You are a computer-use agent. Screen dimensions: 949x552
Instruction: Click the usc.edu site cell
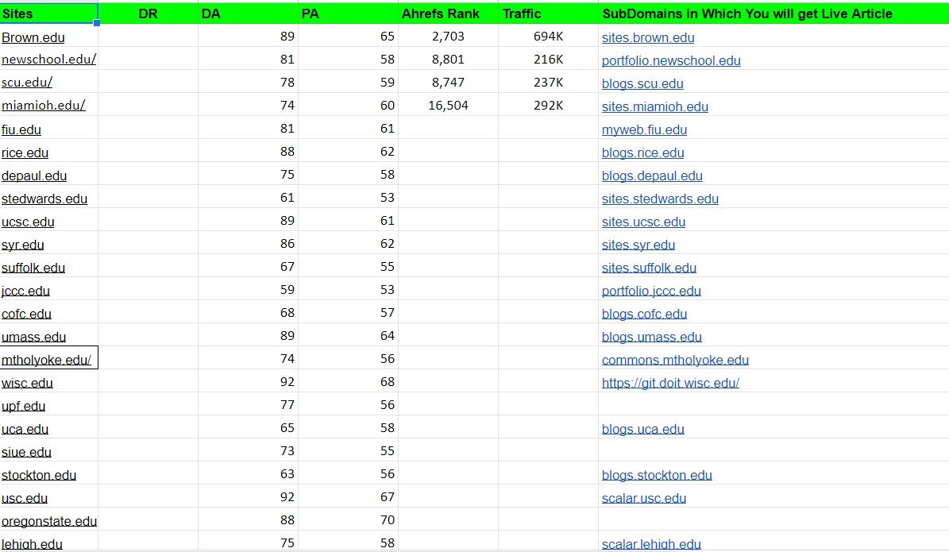48,496
